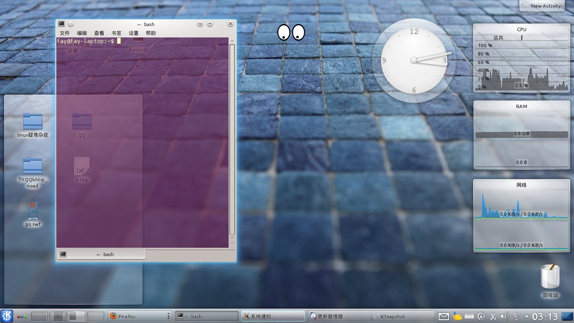
Task: Open the mail envelope tray icon
Action: coord(444,316)
